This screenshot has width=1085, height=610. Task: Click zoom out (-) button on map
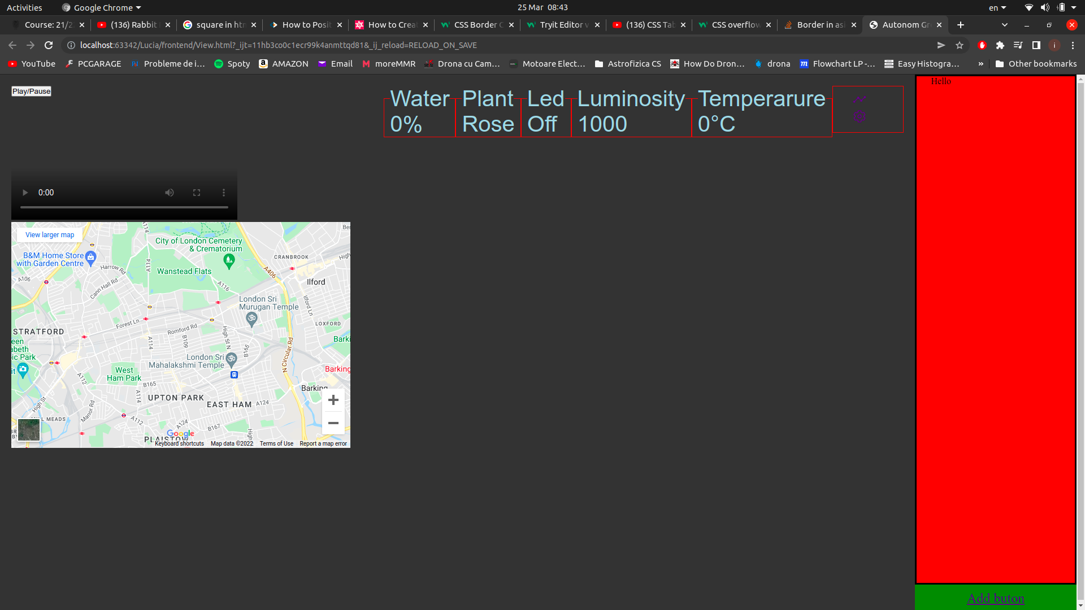[x=333, y=423]
